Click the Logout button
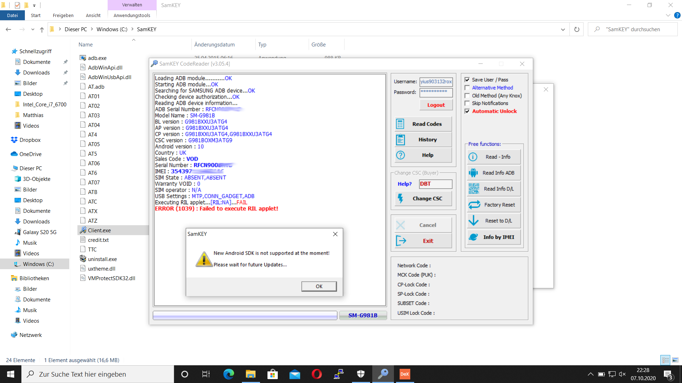The height and width of the screenshot is (383, 682). click(x=436, y=105)
